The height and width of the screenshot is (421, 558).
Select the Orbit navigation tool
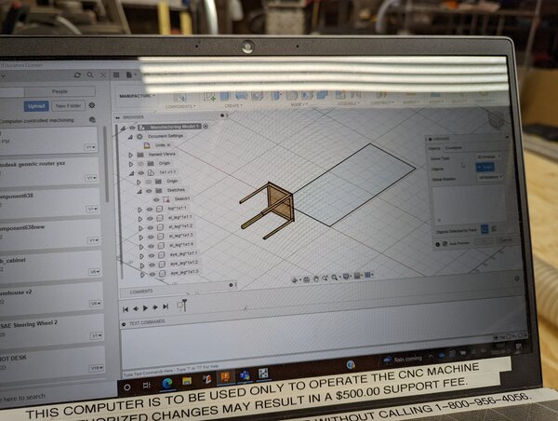(295, 279)
